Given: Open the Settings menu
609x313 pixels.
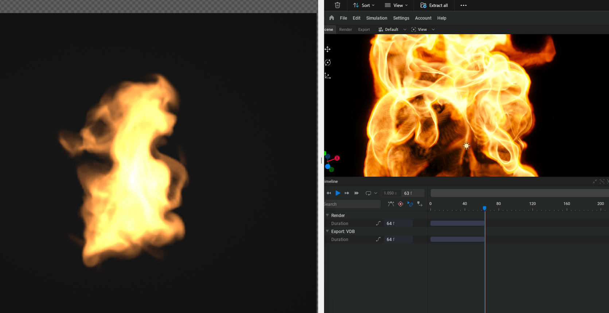Looking at the screenshot, I should [x=401, y=18].
